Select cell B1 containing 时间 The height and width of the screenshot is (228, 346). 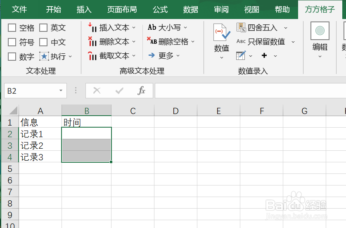(87, 122)
